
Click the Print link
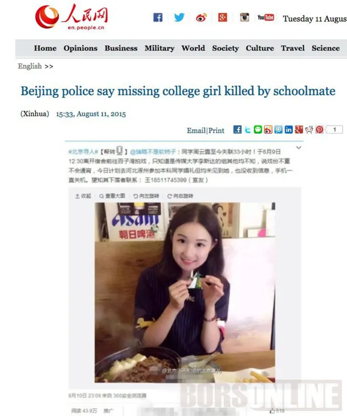click(x=216, y=131)
